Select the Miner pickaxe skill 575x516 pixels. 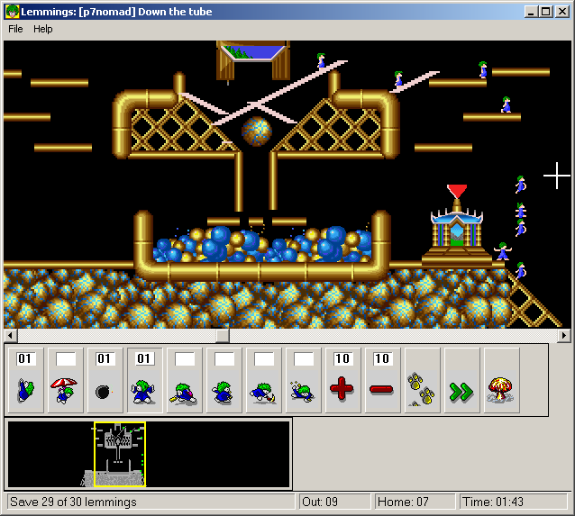(263, 380)
